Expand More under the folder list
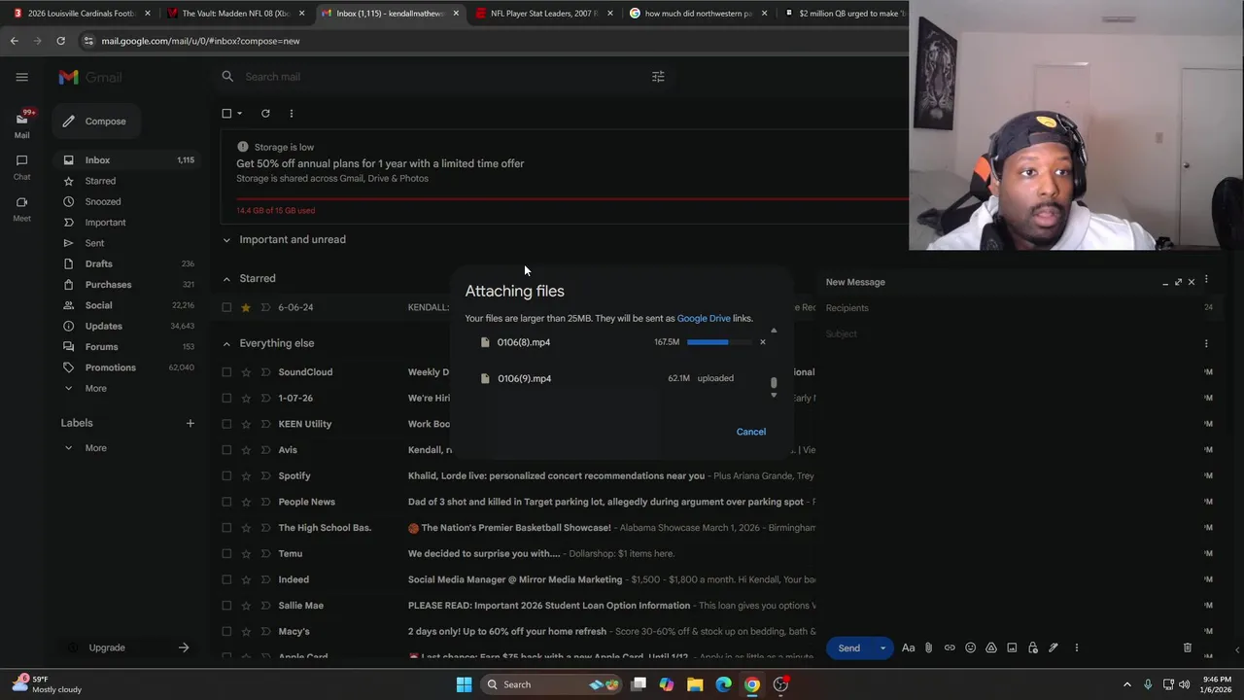This screenshot has width=1244, height=700. click(95, 389)
